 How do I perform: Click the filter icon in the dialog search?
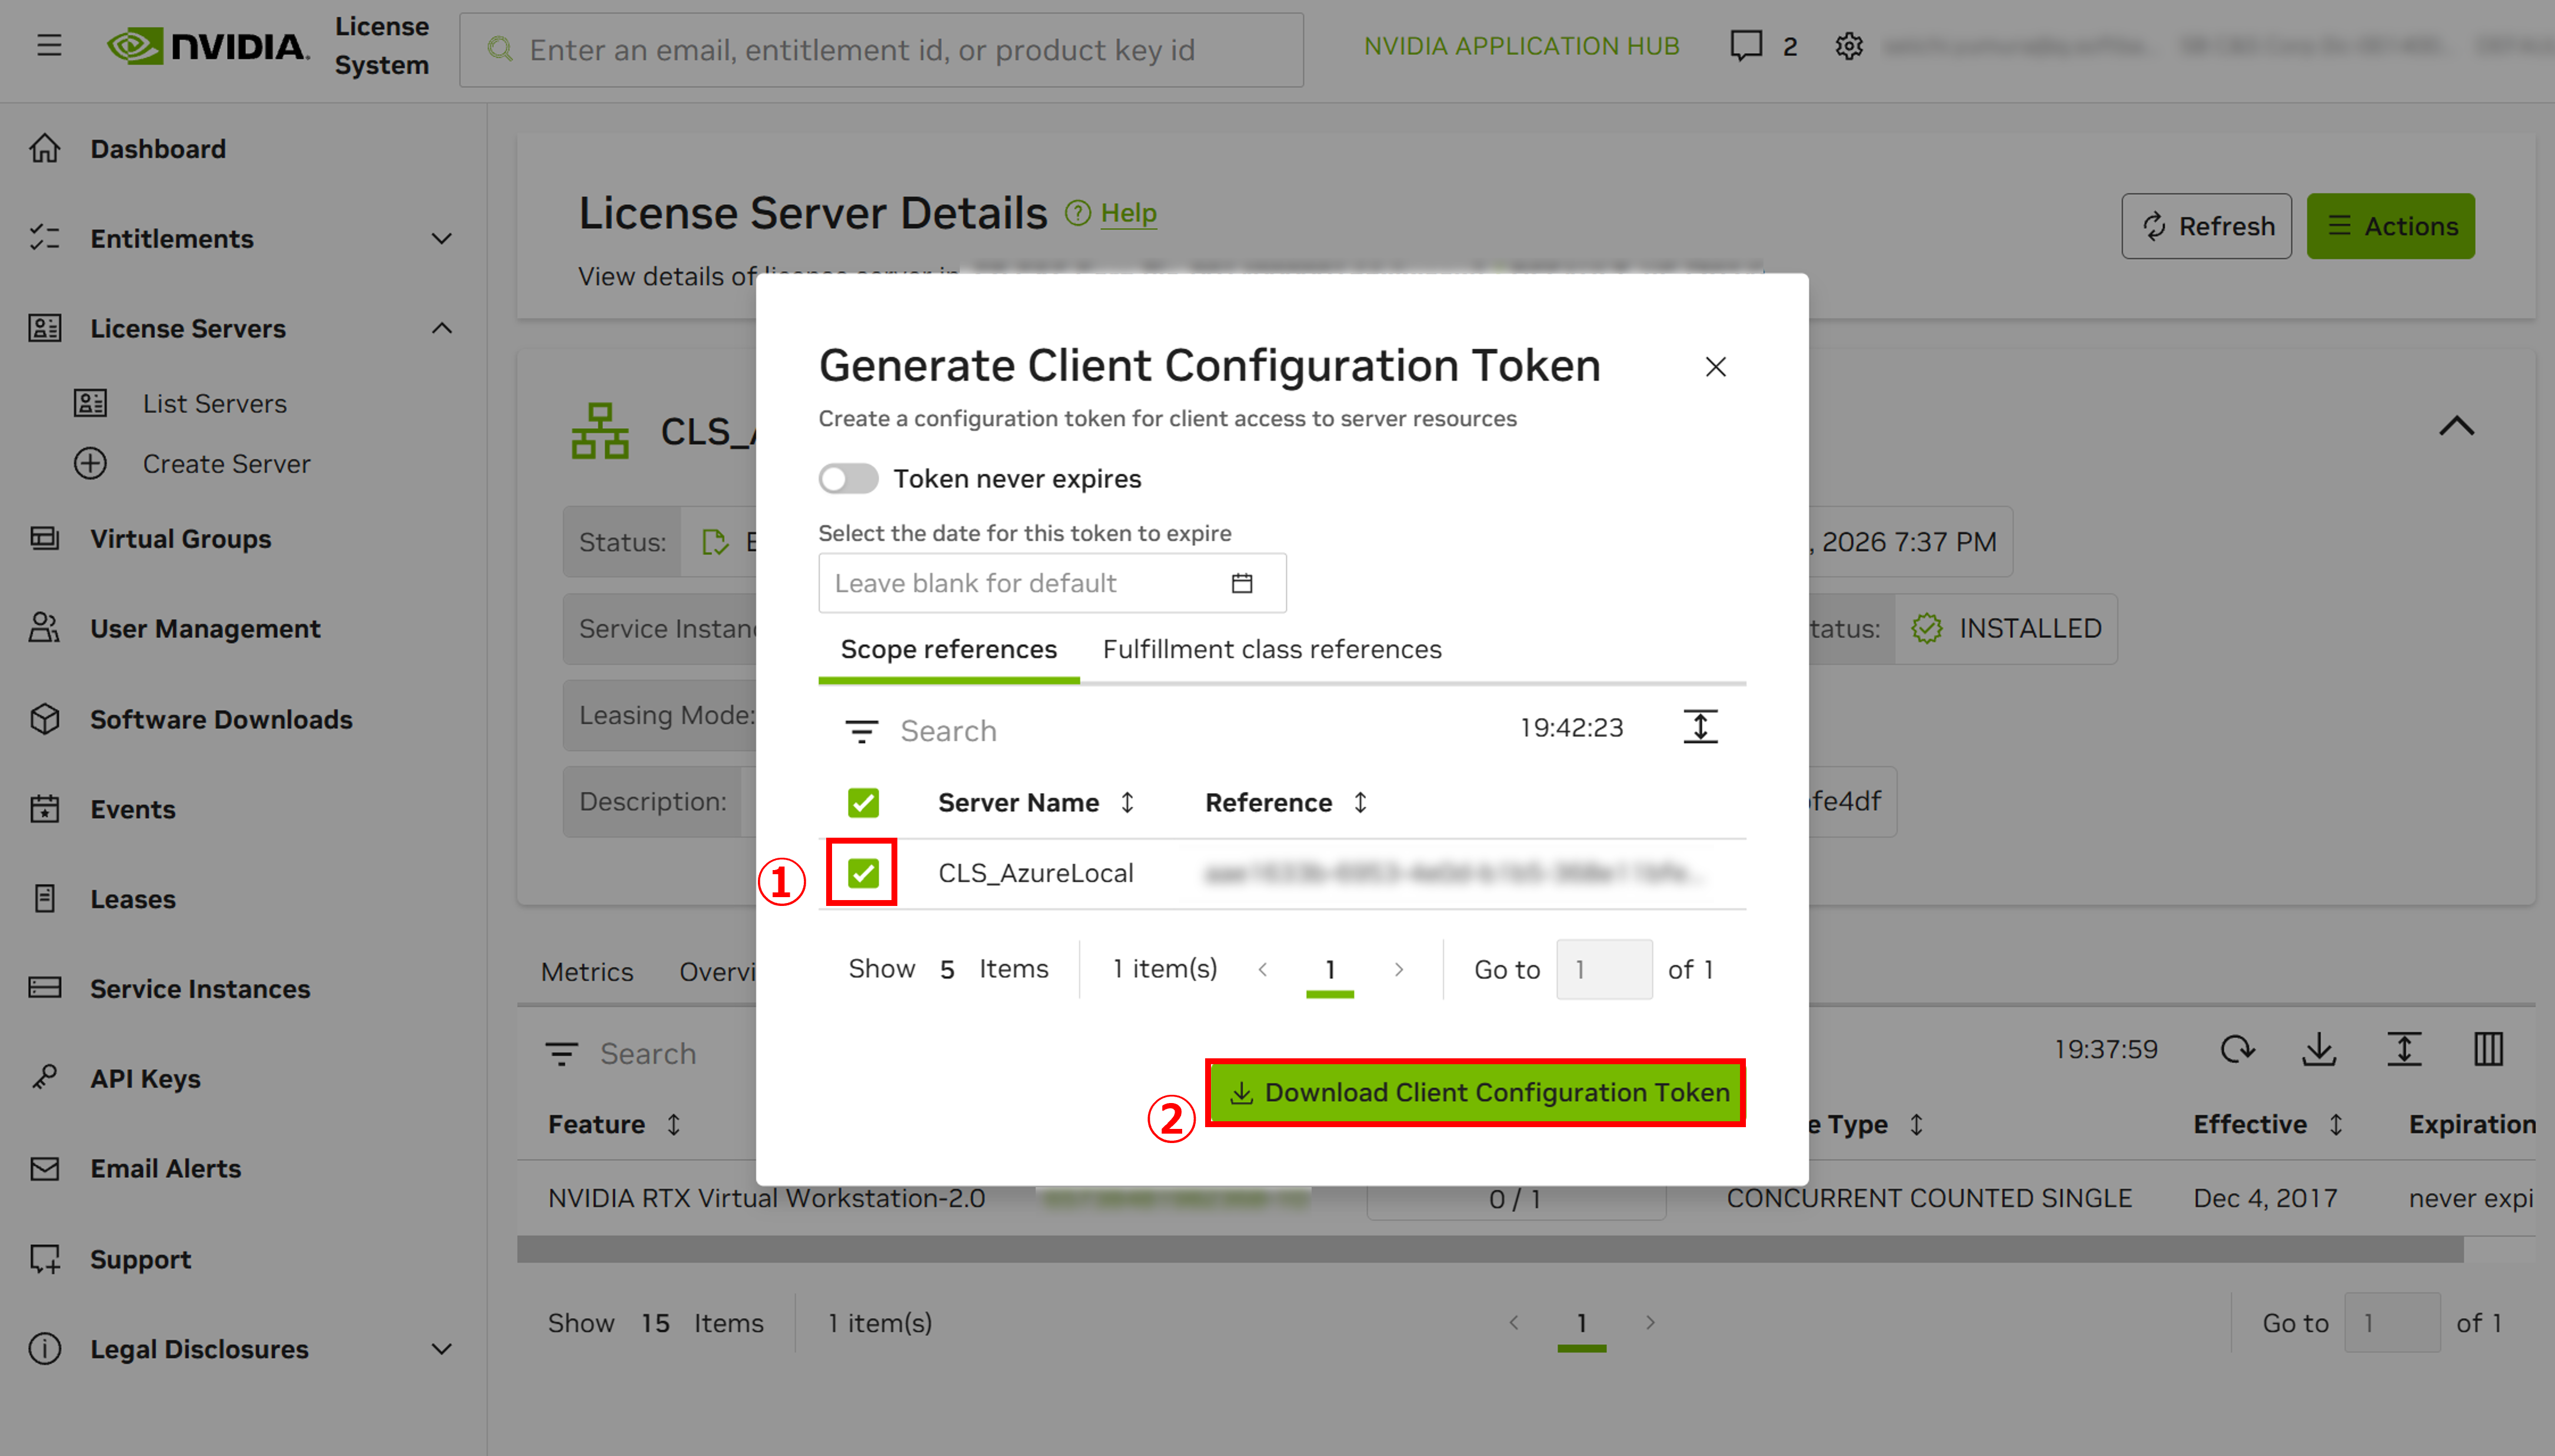[861, 731]
